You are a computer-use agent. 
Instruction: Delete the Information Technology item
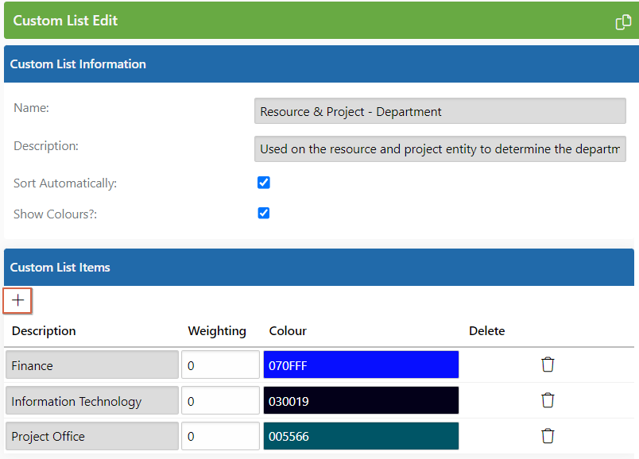point(548,400)
